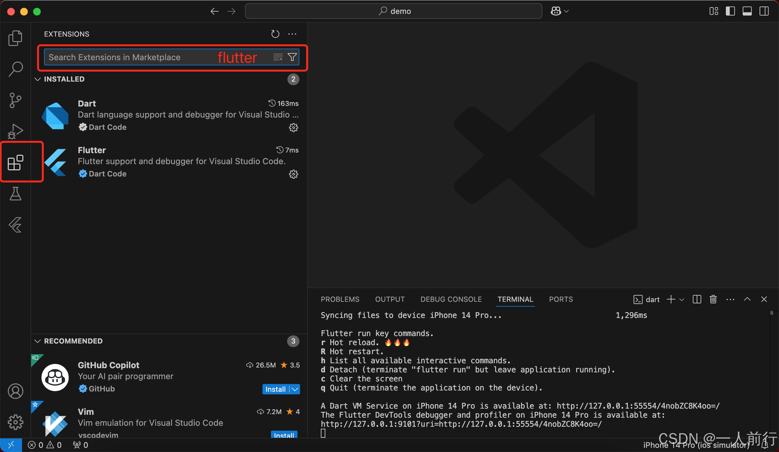Click the GitHub publisher name under Copilot
Viewport: 779px width, 452px height.
pyautogui.click(x=102, y=389)
